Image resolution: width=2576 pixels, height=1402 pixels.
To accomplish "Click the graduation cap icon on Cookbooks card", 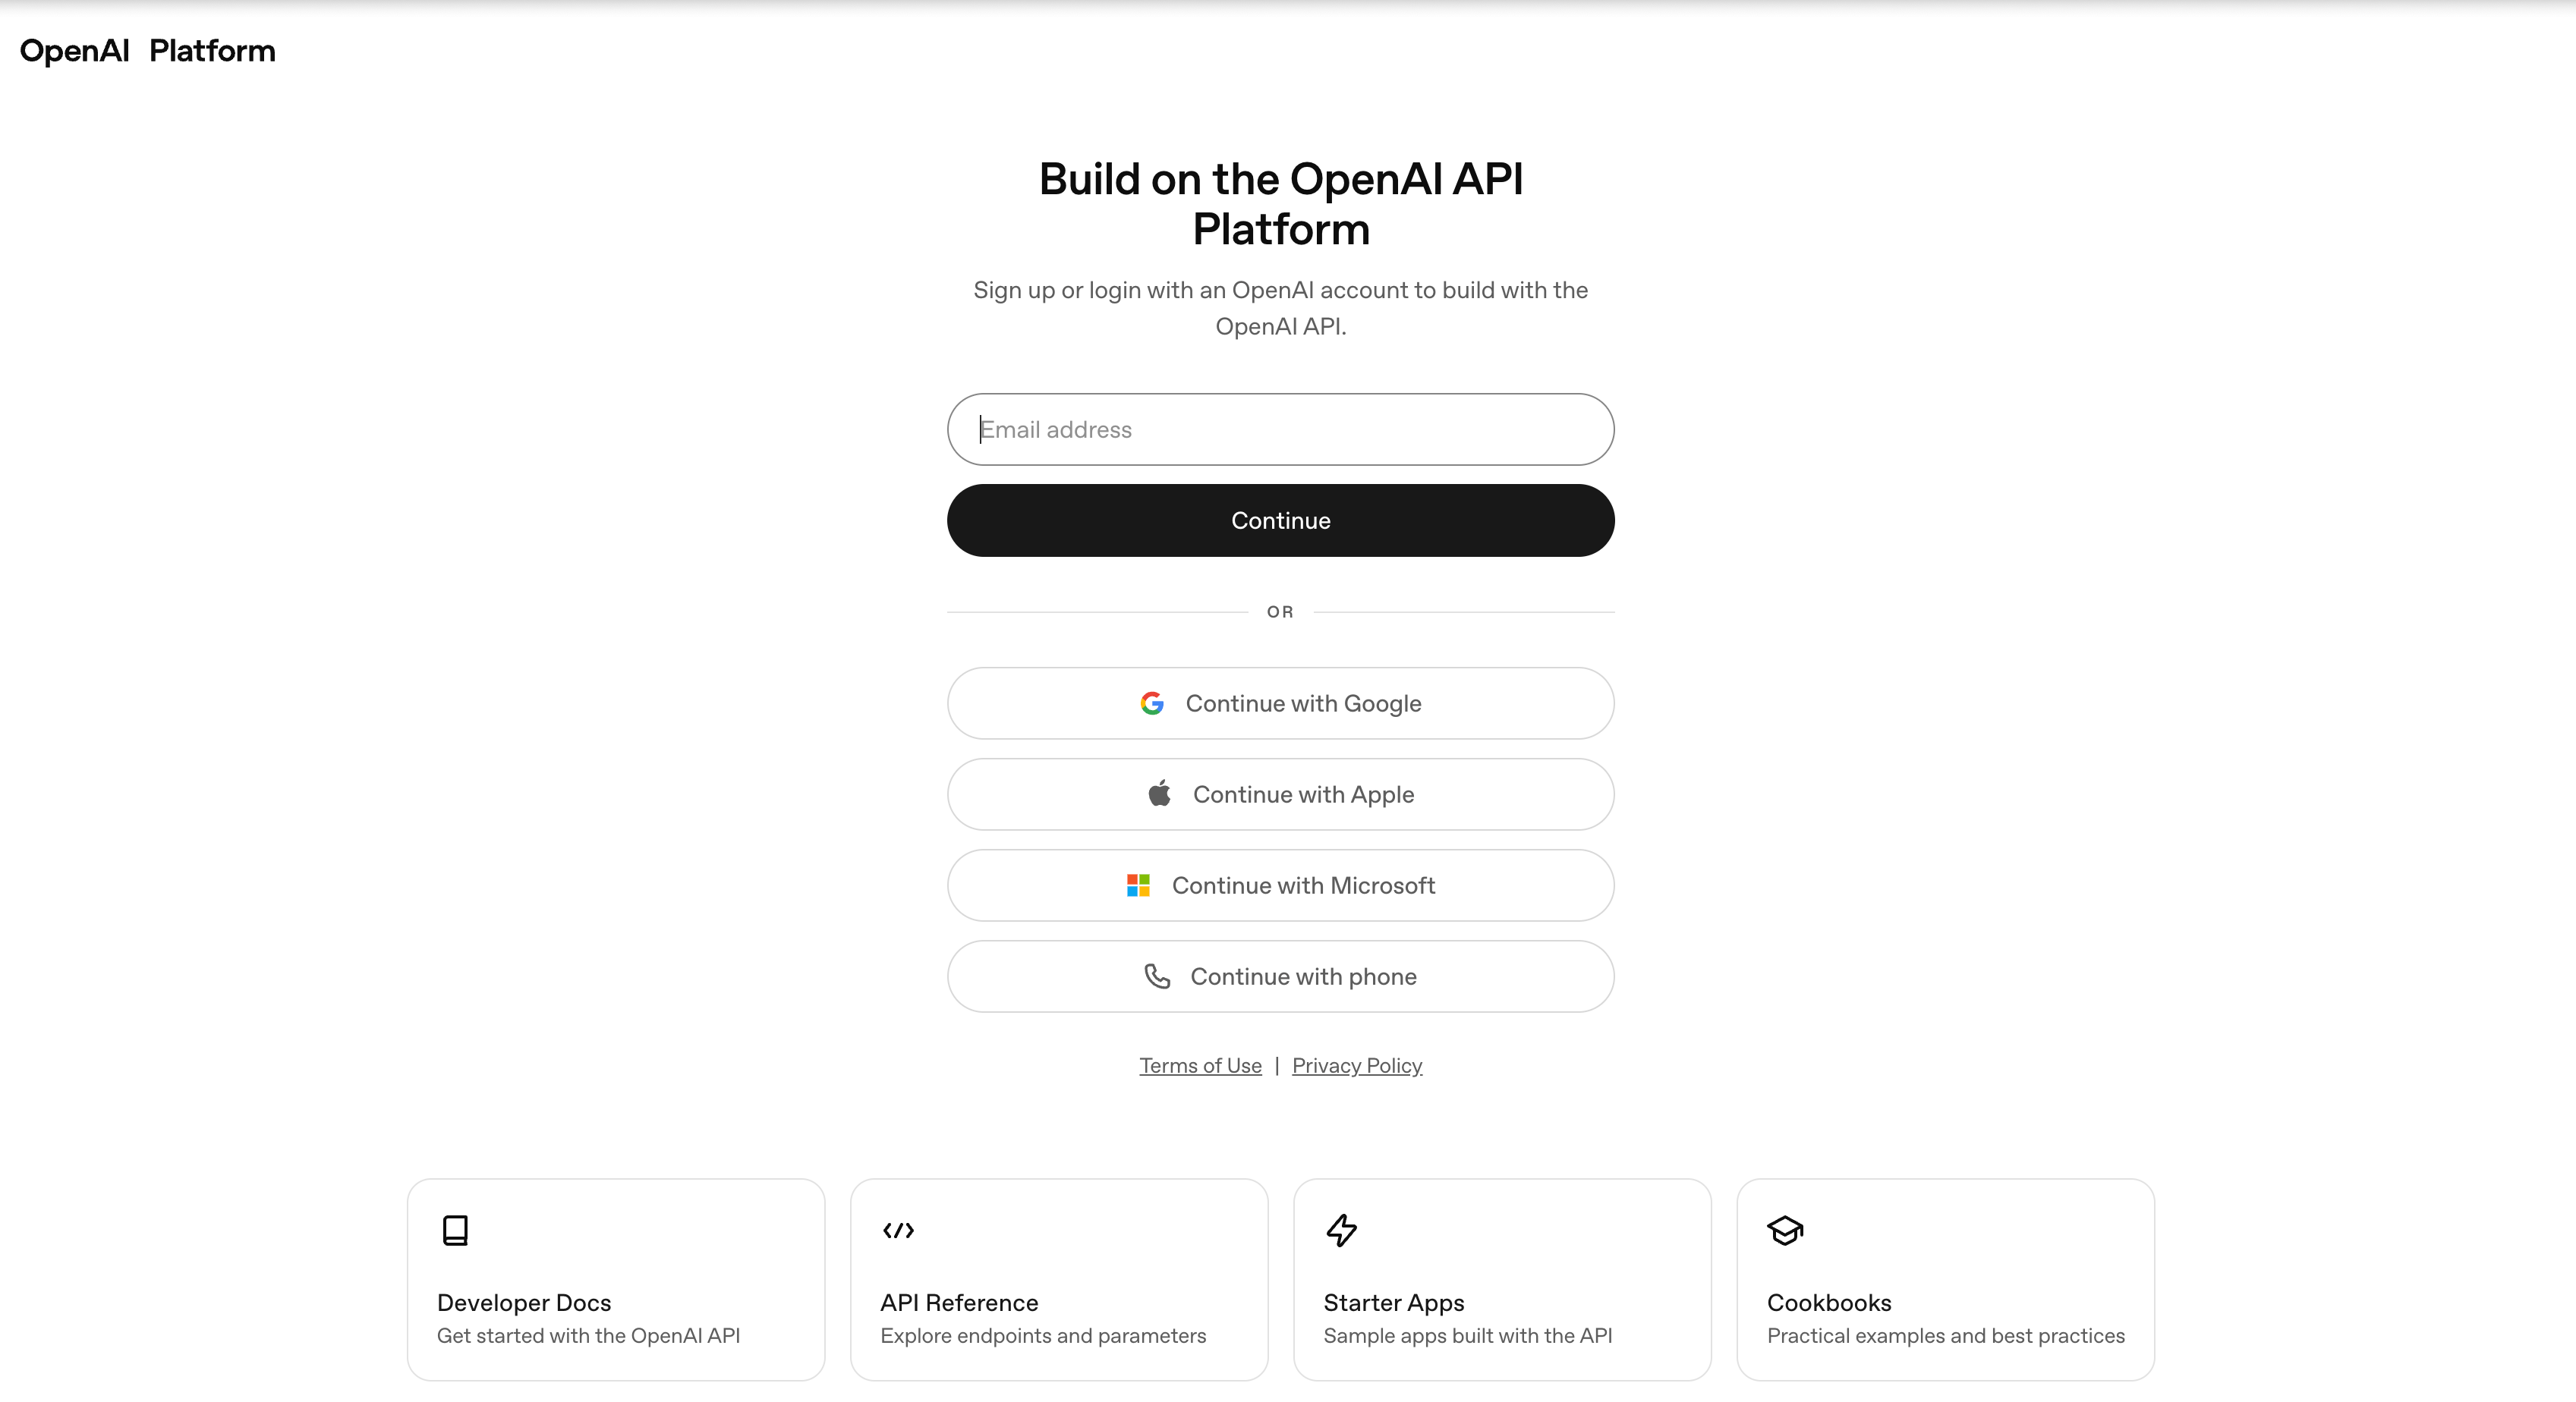I will [1786, 1230].
